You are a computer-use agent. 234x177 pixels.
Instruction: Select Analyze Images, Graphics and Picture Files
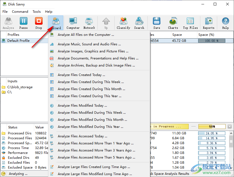99,51
